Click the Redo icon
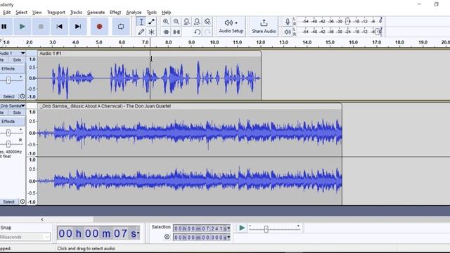The image size is (450, 253). point(207,32)
